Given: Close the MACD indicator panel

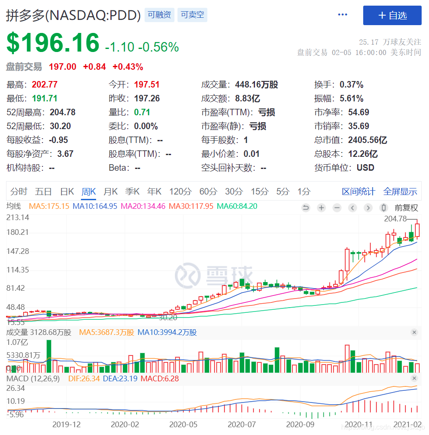Looking at the screenshot, I should pos(414,378).
